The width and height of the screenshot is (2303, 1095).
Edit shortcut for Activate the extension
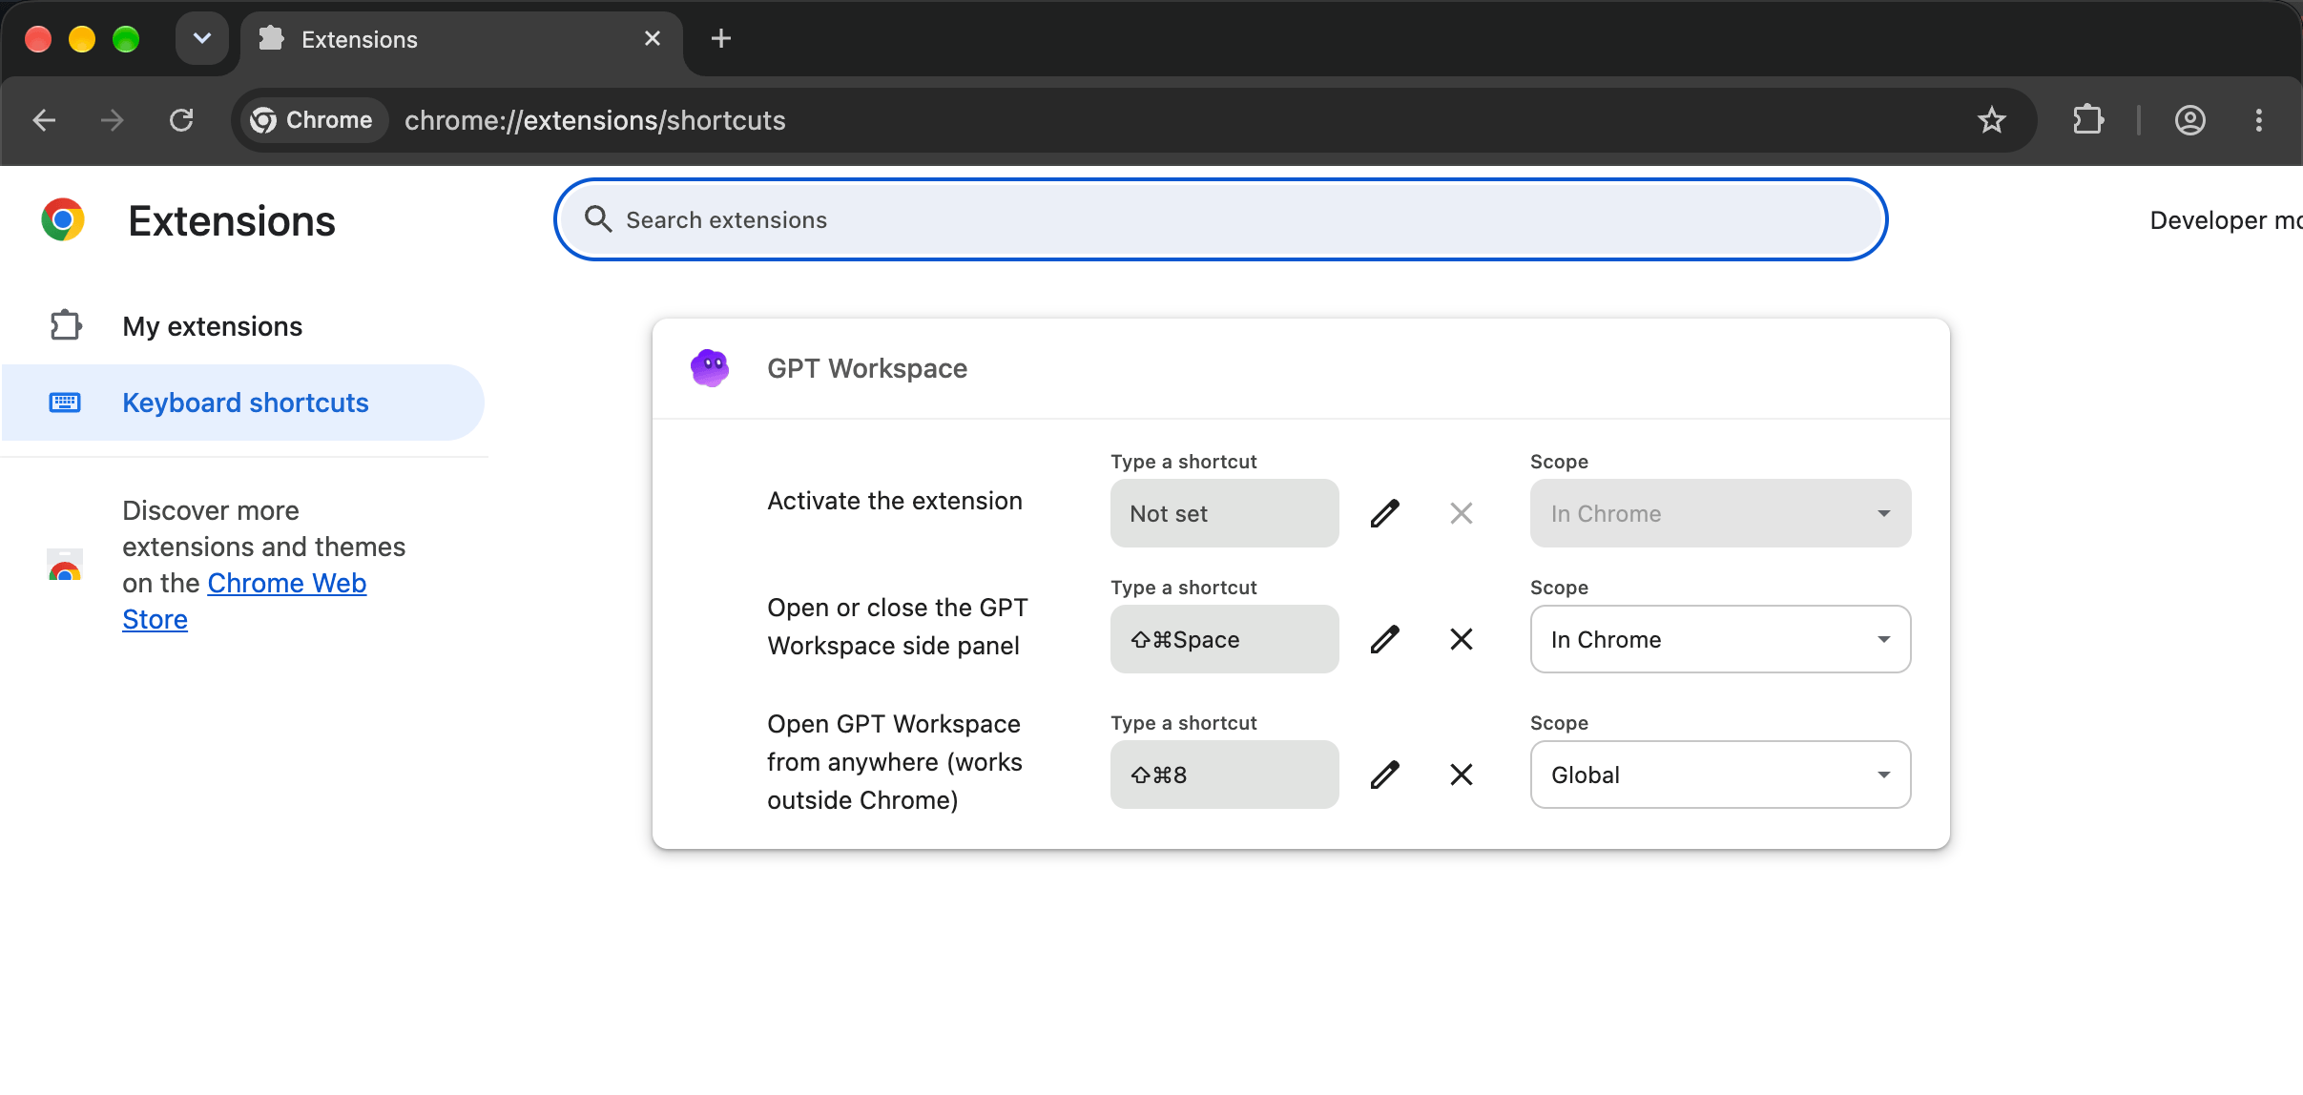point(1384,513)
